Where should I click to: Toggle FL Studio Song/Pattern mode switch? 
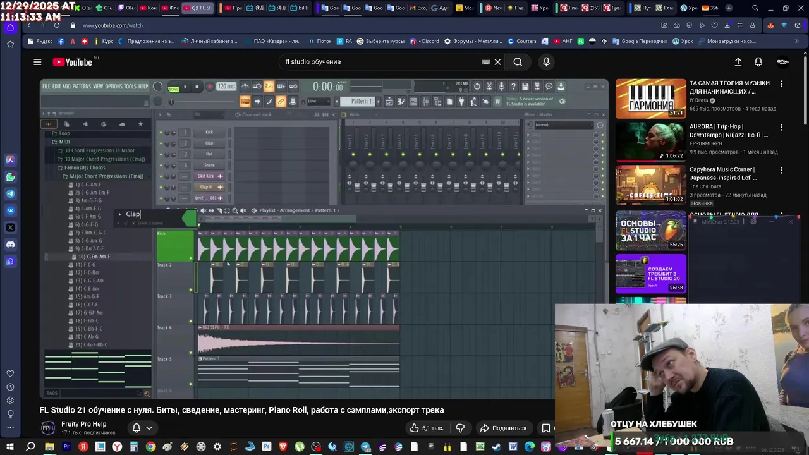click(x=173, y=88)
